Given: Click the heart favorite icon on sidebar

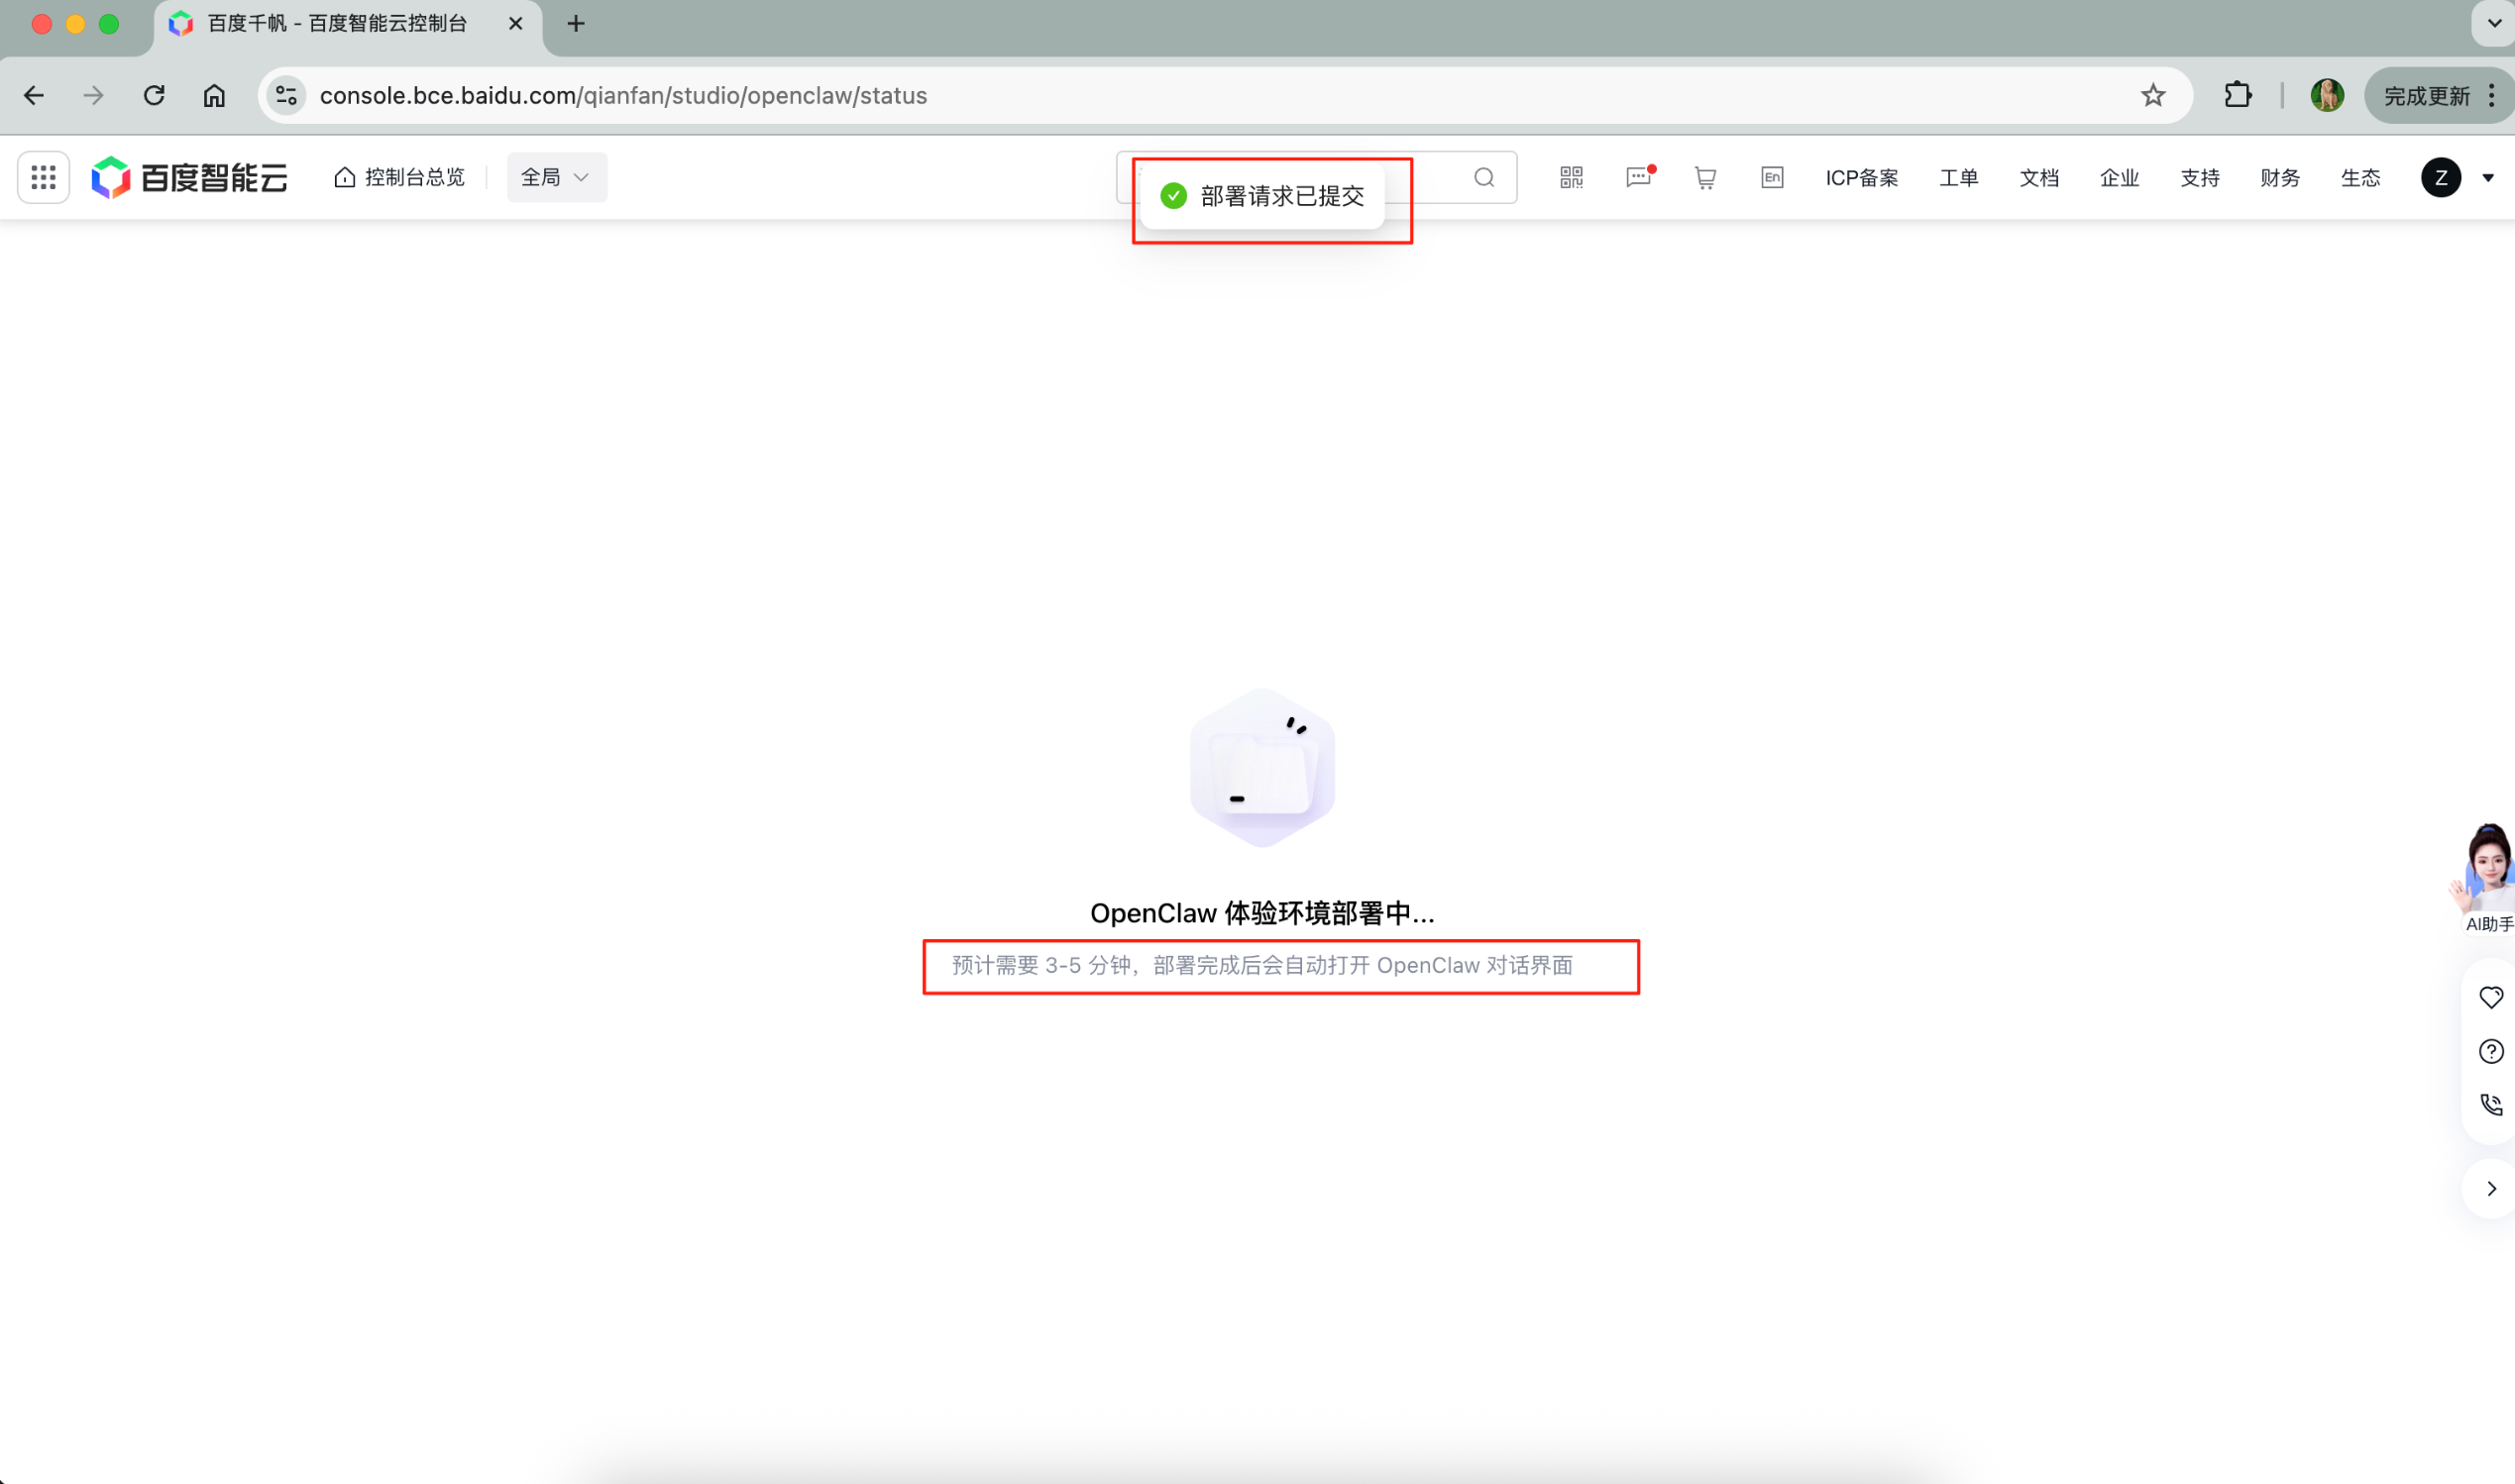Looking at the screenshot, I should [x=2491, y=997].
